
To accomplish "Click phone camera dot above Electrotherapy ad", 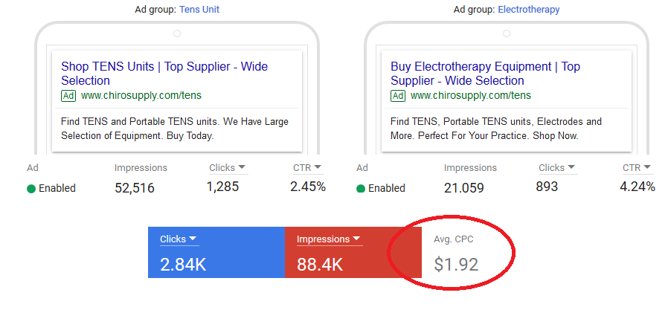I will 506,33.
